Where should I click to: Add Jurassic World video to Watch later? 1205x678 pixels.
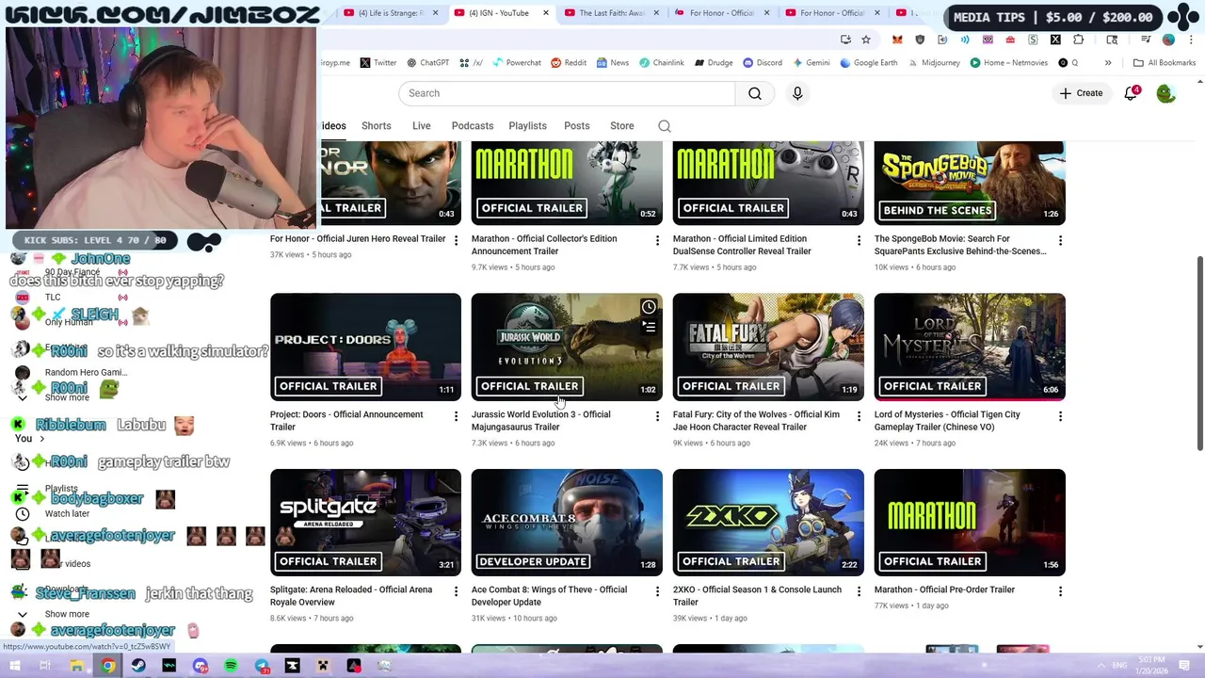[649, 307]
